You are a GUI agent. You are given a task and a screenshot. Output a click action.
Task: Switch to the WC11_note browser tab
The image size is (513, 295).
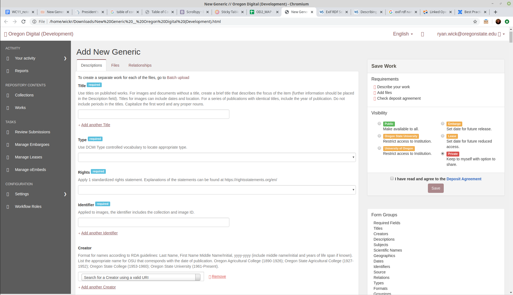[x=20, y=12]
